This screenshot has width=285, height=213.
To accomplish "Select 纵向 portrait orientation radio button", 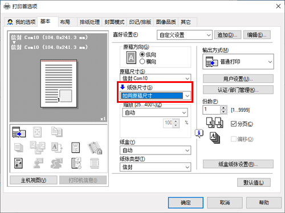I will [x=142, y=55].
